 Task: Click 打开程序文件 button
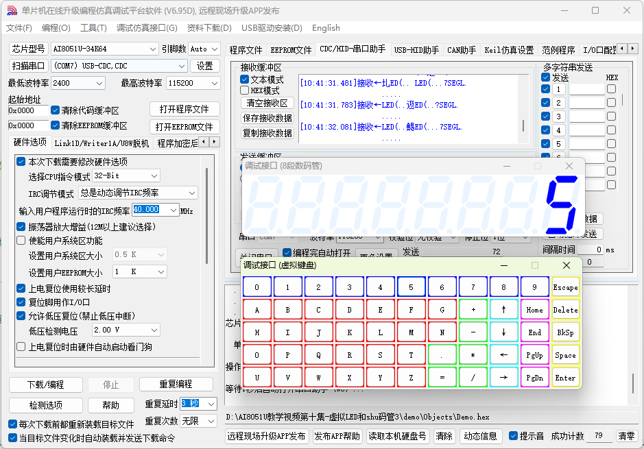pyautogui.click(x=184, y=109)
